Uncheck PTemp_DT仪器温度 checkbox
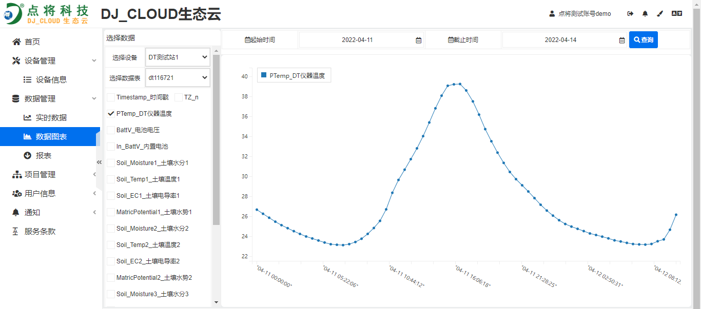 pyautogui.click(x=111, y=114)
